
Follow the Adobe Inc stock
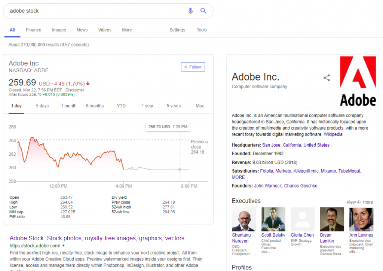tap(193, 67)
